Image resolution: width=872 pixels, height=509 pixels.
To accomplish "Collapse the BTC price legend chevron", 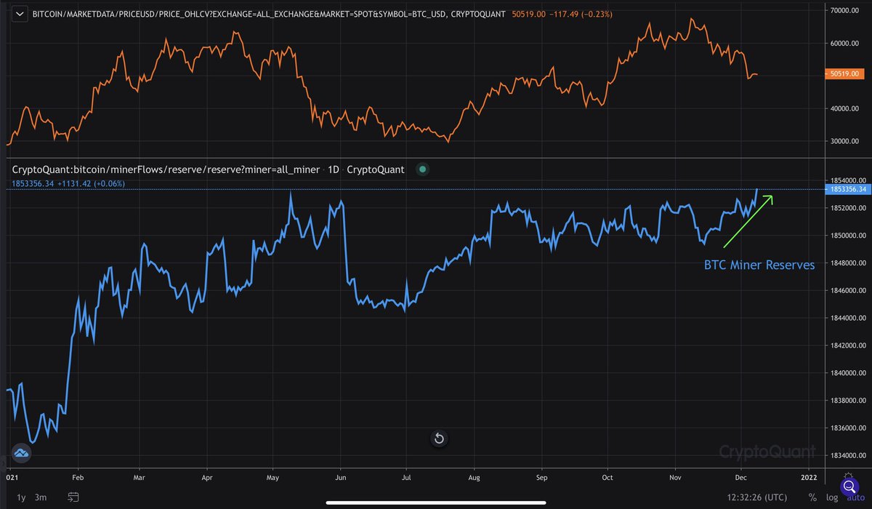I will 20,13.
